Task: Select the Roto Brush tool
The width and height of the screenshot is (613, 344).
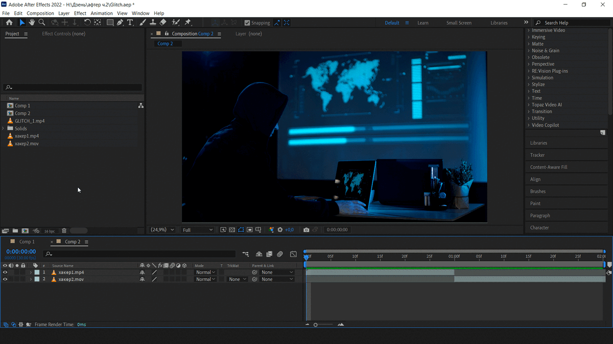Action: (x=176, y=22)
